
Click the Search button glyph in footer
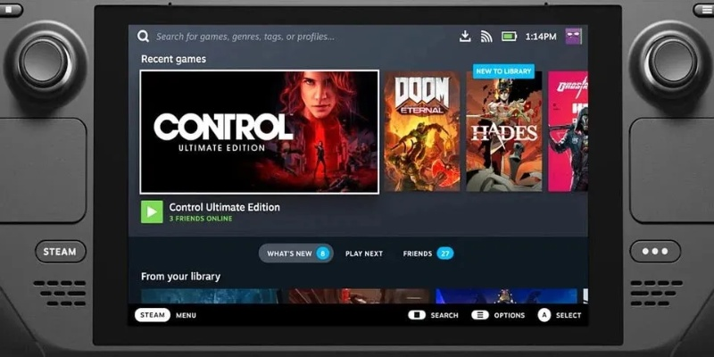click(416, 315)
